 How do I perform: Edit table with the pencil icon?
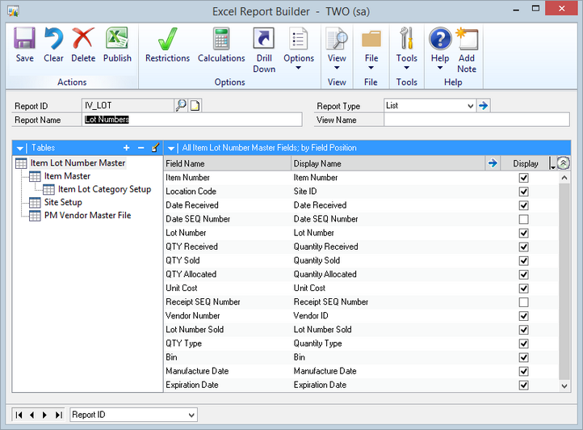pos(156,147)
